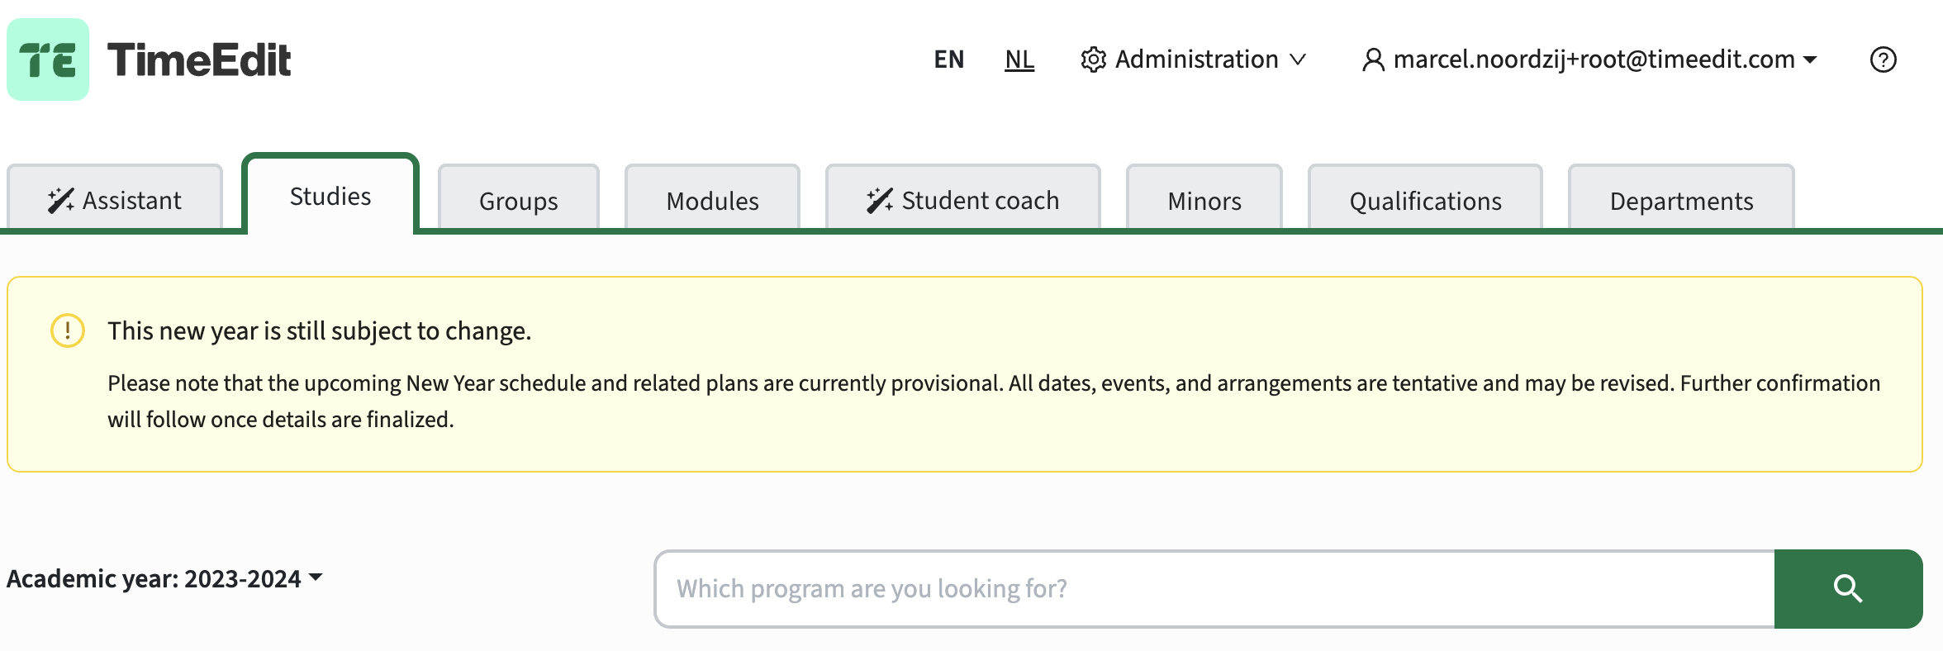Select the Qualifications tab

coord(1425,199)
